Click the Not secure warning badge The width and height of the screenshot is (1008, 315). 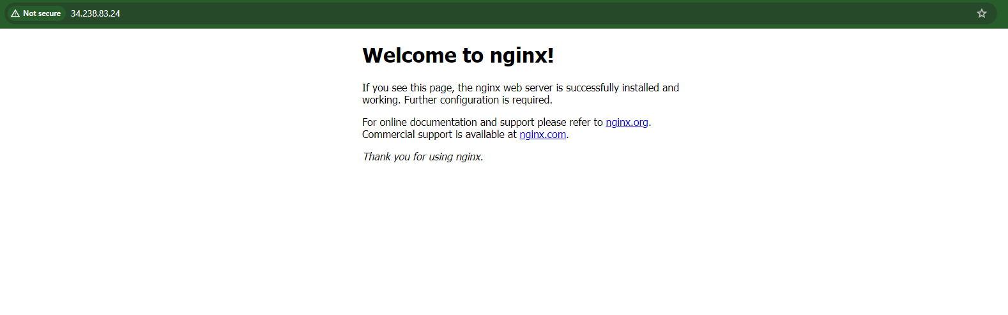click(36, 13)
